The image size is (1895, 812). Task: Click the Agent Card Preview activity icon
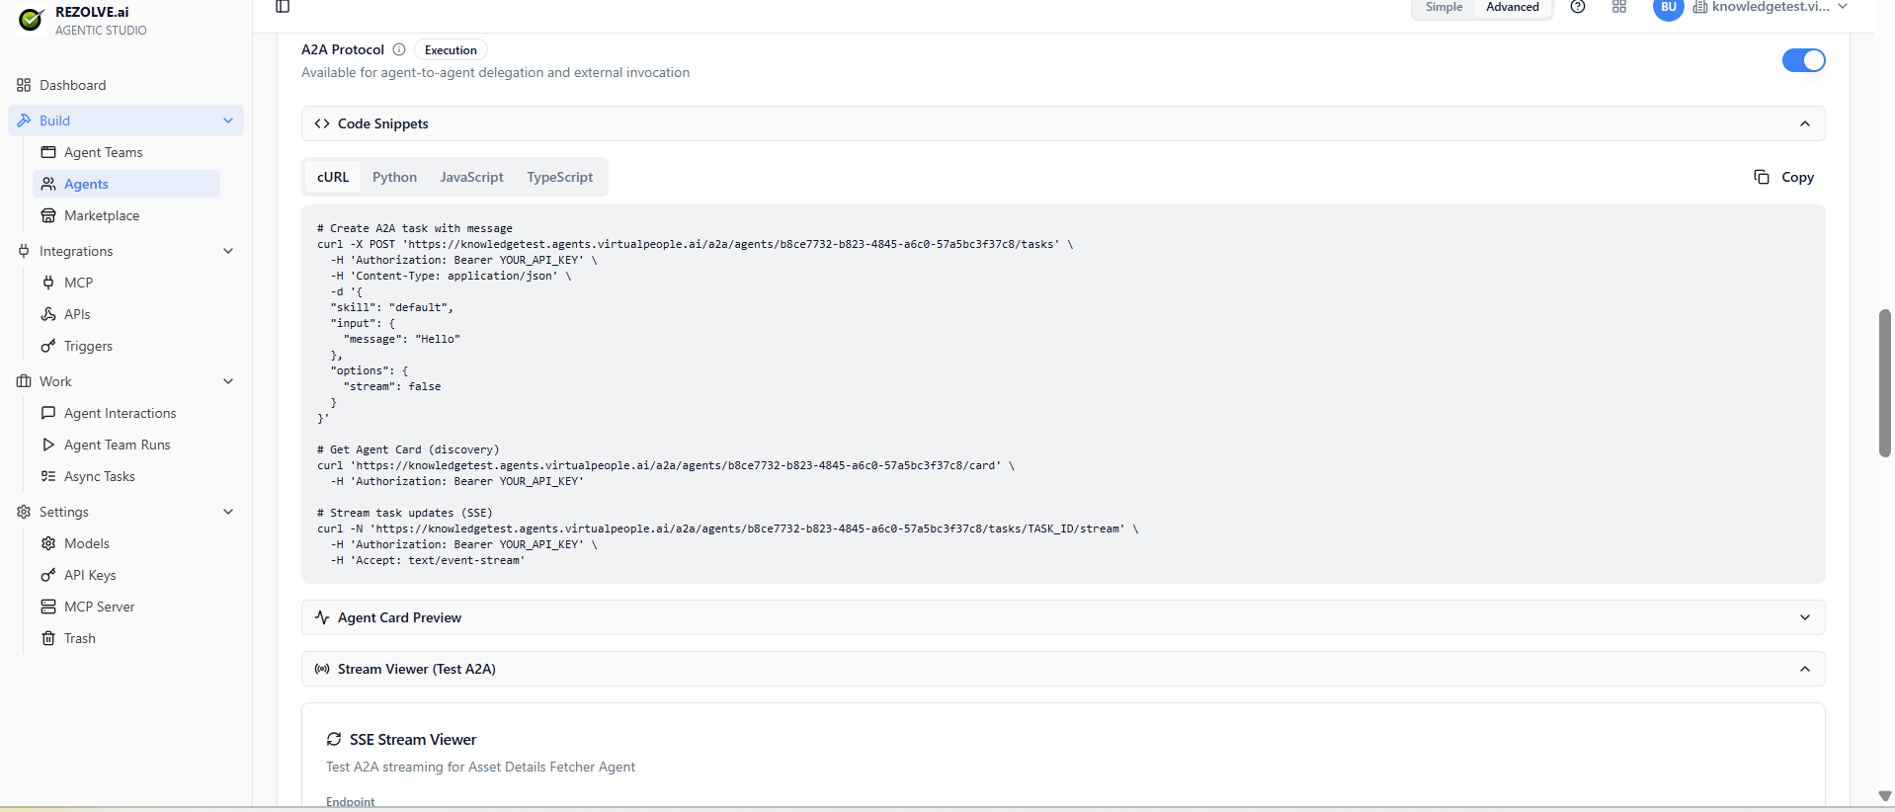pyautogui.click(x=322, y=617)
